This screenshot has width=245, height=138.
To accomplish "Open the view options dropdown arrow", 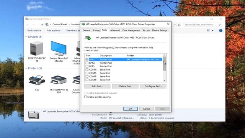I will coord(212,31).
